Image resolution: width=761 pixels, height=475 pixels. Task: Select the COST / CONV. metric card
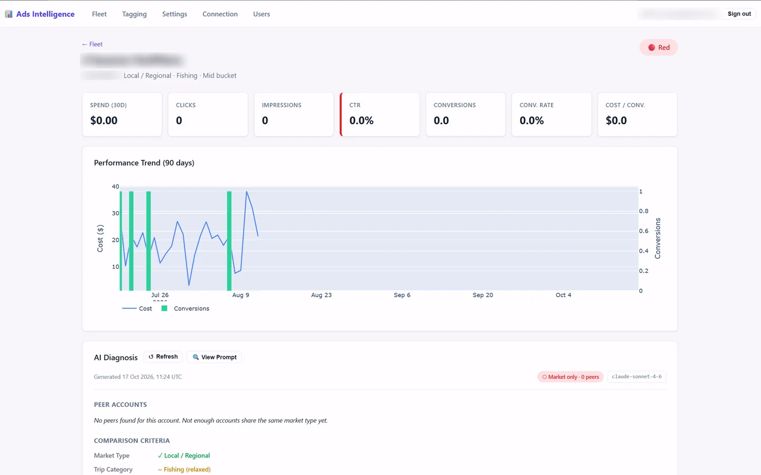(637, 115)
